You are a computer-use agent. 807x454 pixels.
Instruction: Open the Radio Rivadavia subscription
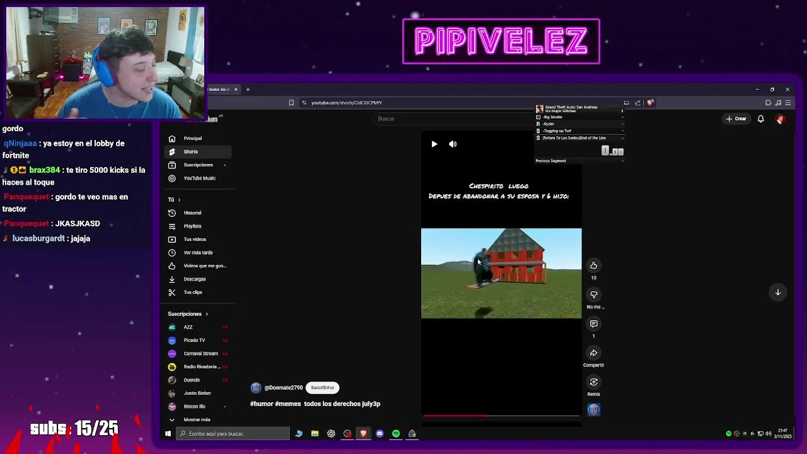(198, 367)
